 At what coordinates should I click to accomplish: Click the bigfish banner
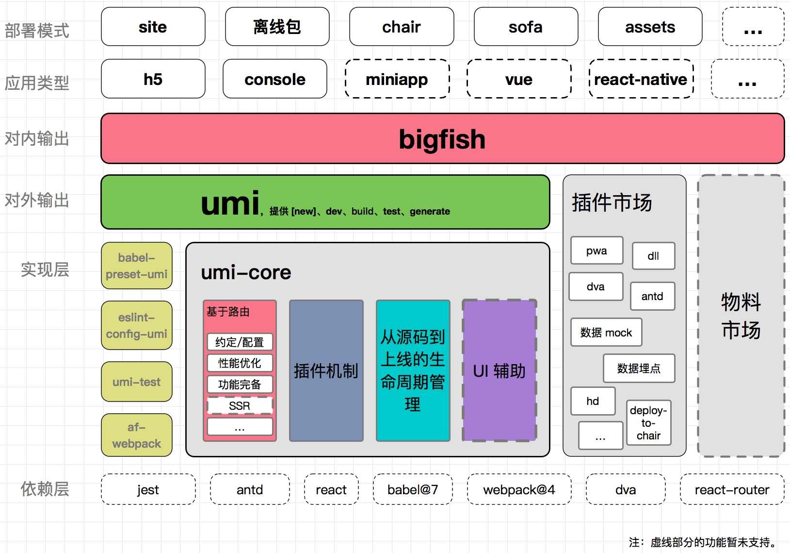click(442, 139)
